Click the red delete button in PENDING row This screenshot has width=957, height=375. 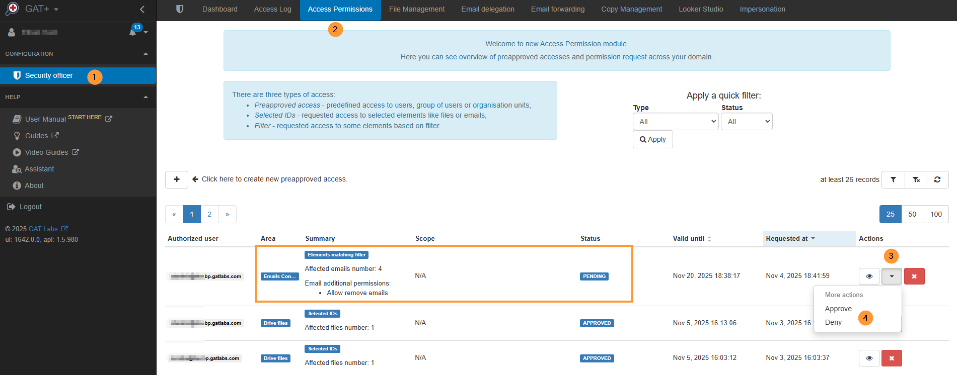pos(914,276)
